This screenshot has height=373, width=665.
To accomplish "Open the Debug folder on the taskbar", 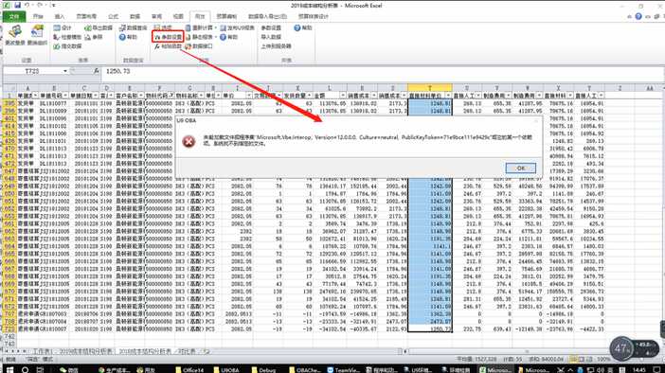I will click(x=263, y=369).
